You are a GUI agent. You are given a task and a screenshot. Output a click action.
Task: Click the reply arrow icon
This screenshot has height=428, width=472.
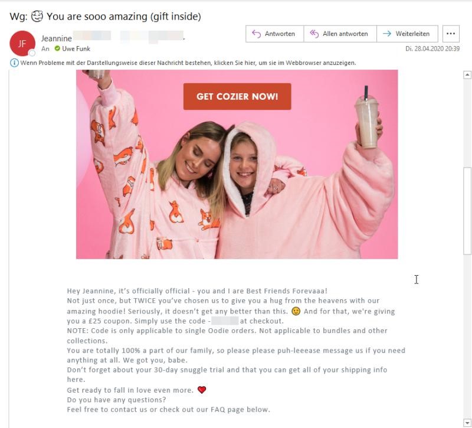pyautogui.click(x=256, y=34)
